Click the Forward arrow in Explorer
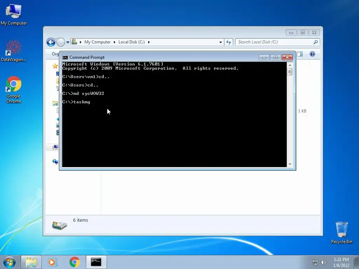 point(61,42)
